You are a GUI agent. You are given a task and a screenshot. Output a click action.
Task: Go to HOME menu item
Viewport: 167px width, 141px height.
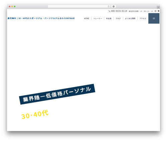pos(87,19)
